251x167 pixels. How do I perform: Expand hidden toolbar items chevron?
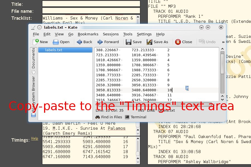223,42
